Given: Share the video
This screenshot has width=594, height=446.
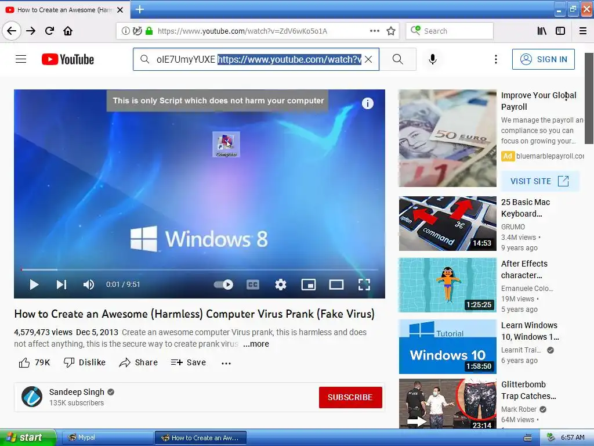Looking at the screenshot, I should pos(138,362).
